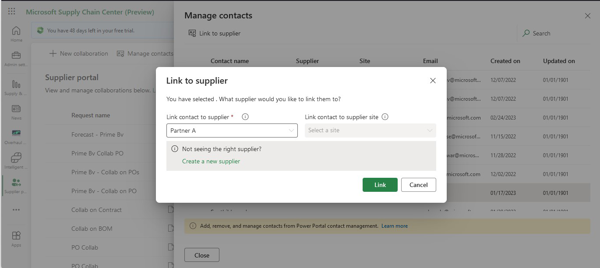Select highlighted row created 01/17/2023
This screenshot has height=268, width=600.
pos(519,193)
